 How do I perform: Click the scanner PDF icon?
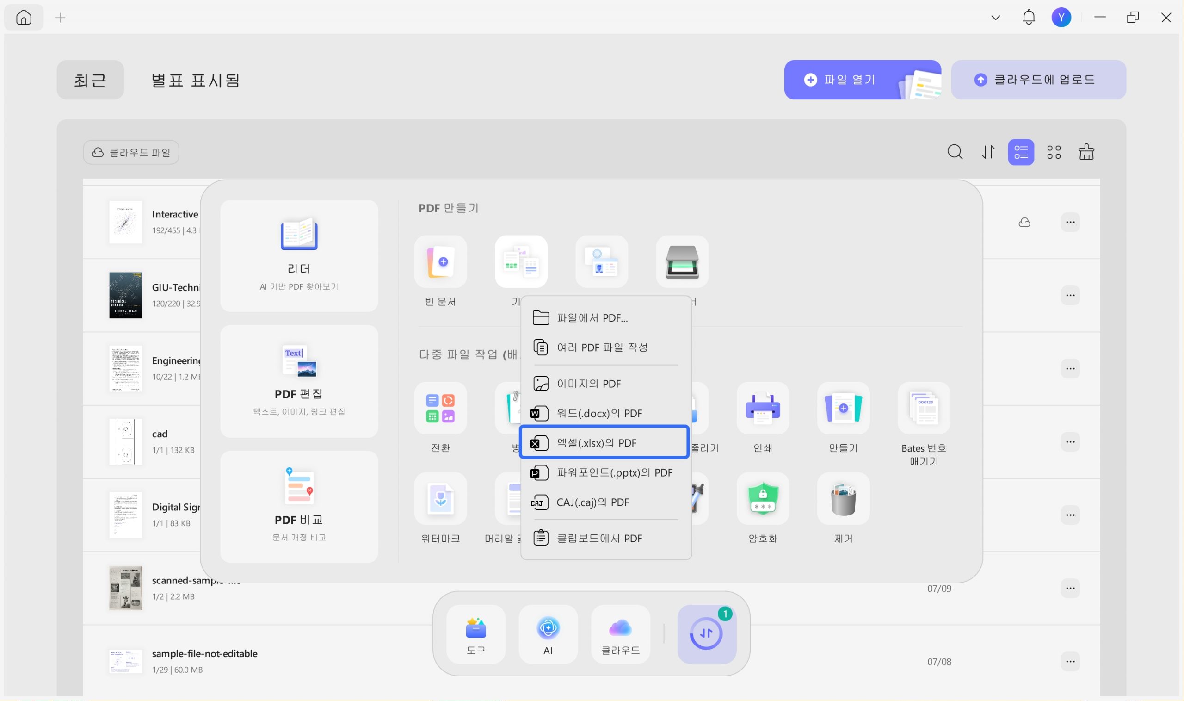682,262
